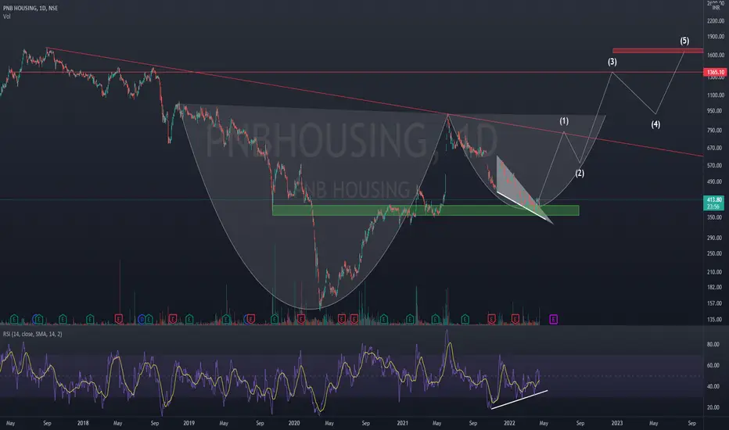Click the red earnings marker near May 2018
This screenshot has width=729, height=430.
[119, 319]
